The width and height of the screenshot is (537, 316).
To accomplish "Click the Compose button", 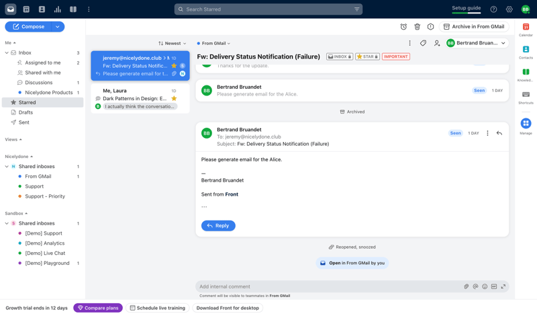I will click(x=28, y=26).
